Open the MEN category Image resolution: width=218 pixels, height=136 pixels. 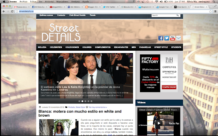pyautogui.click(x=134, y=47)
